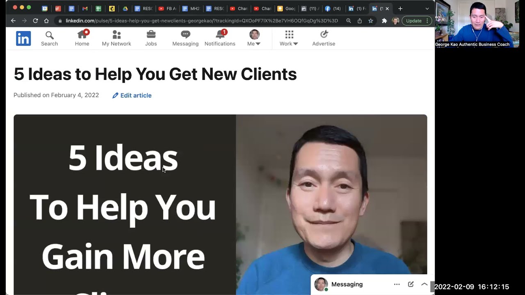Open the Chrome profile avatar
Screen dimensions: 525x295
(395, 20)
